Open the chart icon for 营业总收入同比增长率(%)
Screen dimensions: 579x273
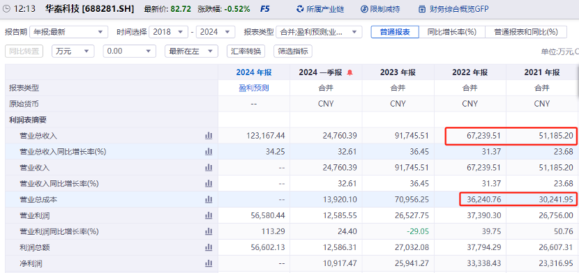(209, 151)
